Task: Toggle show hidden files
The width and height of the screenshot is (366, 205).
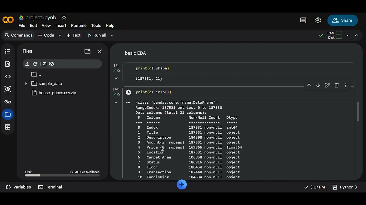Action: 51,64
